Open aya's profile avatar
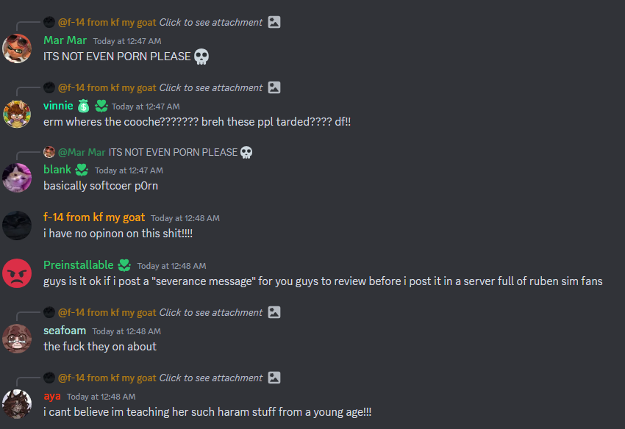625x429 pixels. coord(17,404)
